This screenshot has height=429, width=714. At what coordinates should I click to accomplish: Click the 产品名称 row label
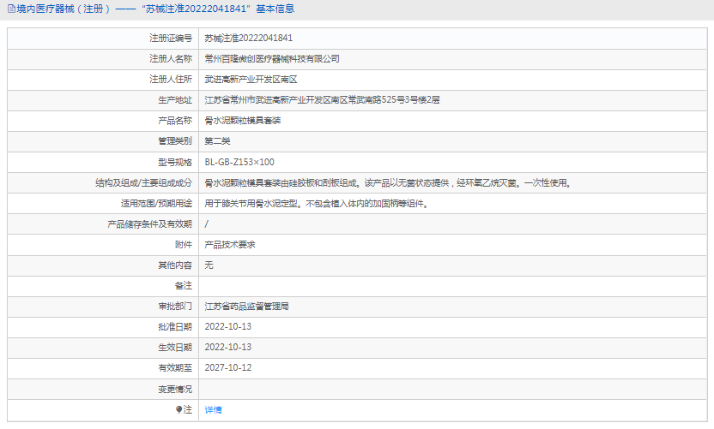click(175, 121)
